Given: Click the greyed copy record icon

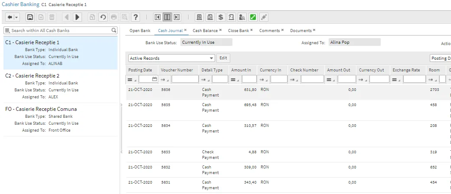Looking at the screenshot, I should pos(92,17).
